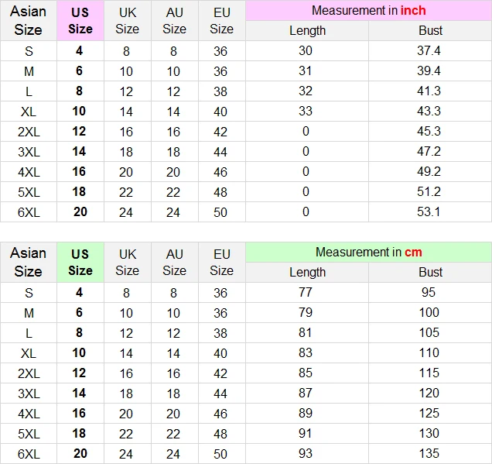The image size is (492, 464).
Task: Click bust value 135 in cm table
Action: click(x=429, y=453)
